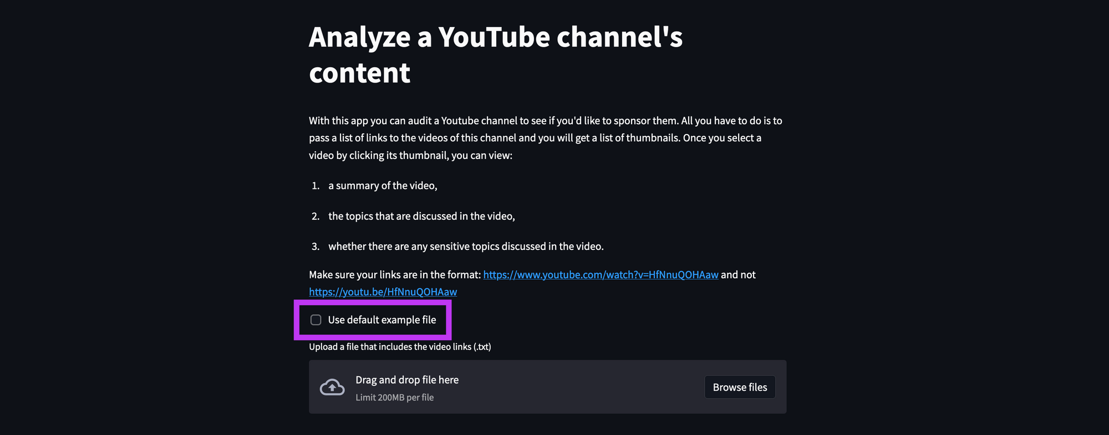Click the Upload a file instruction label
This screenshot has height=435, width=1109.
(x=400, y=346)
